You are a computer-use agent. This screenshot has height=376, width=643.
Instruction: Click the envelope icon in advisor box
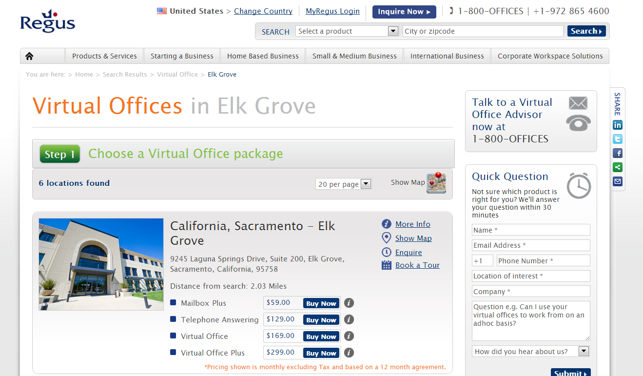[578, 103]
